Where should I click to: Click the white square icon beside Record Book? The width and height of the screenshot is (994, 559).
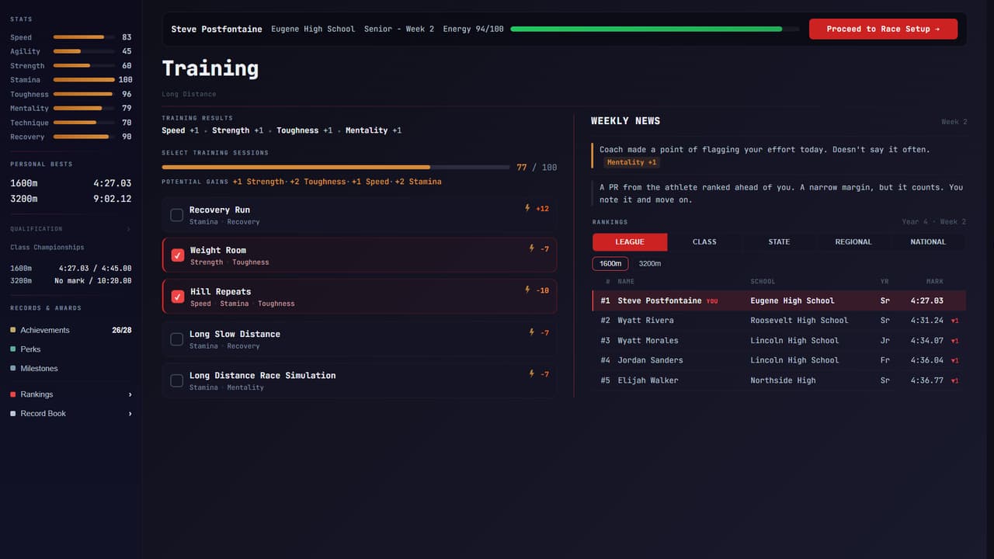click(x=13, y=414)
